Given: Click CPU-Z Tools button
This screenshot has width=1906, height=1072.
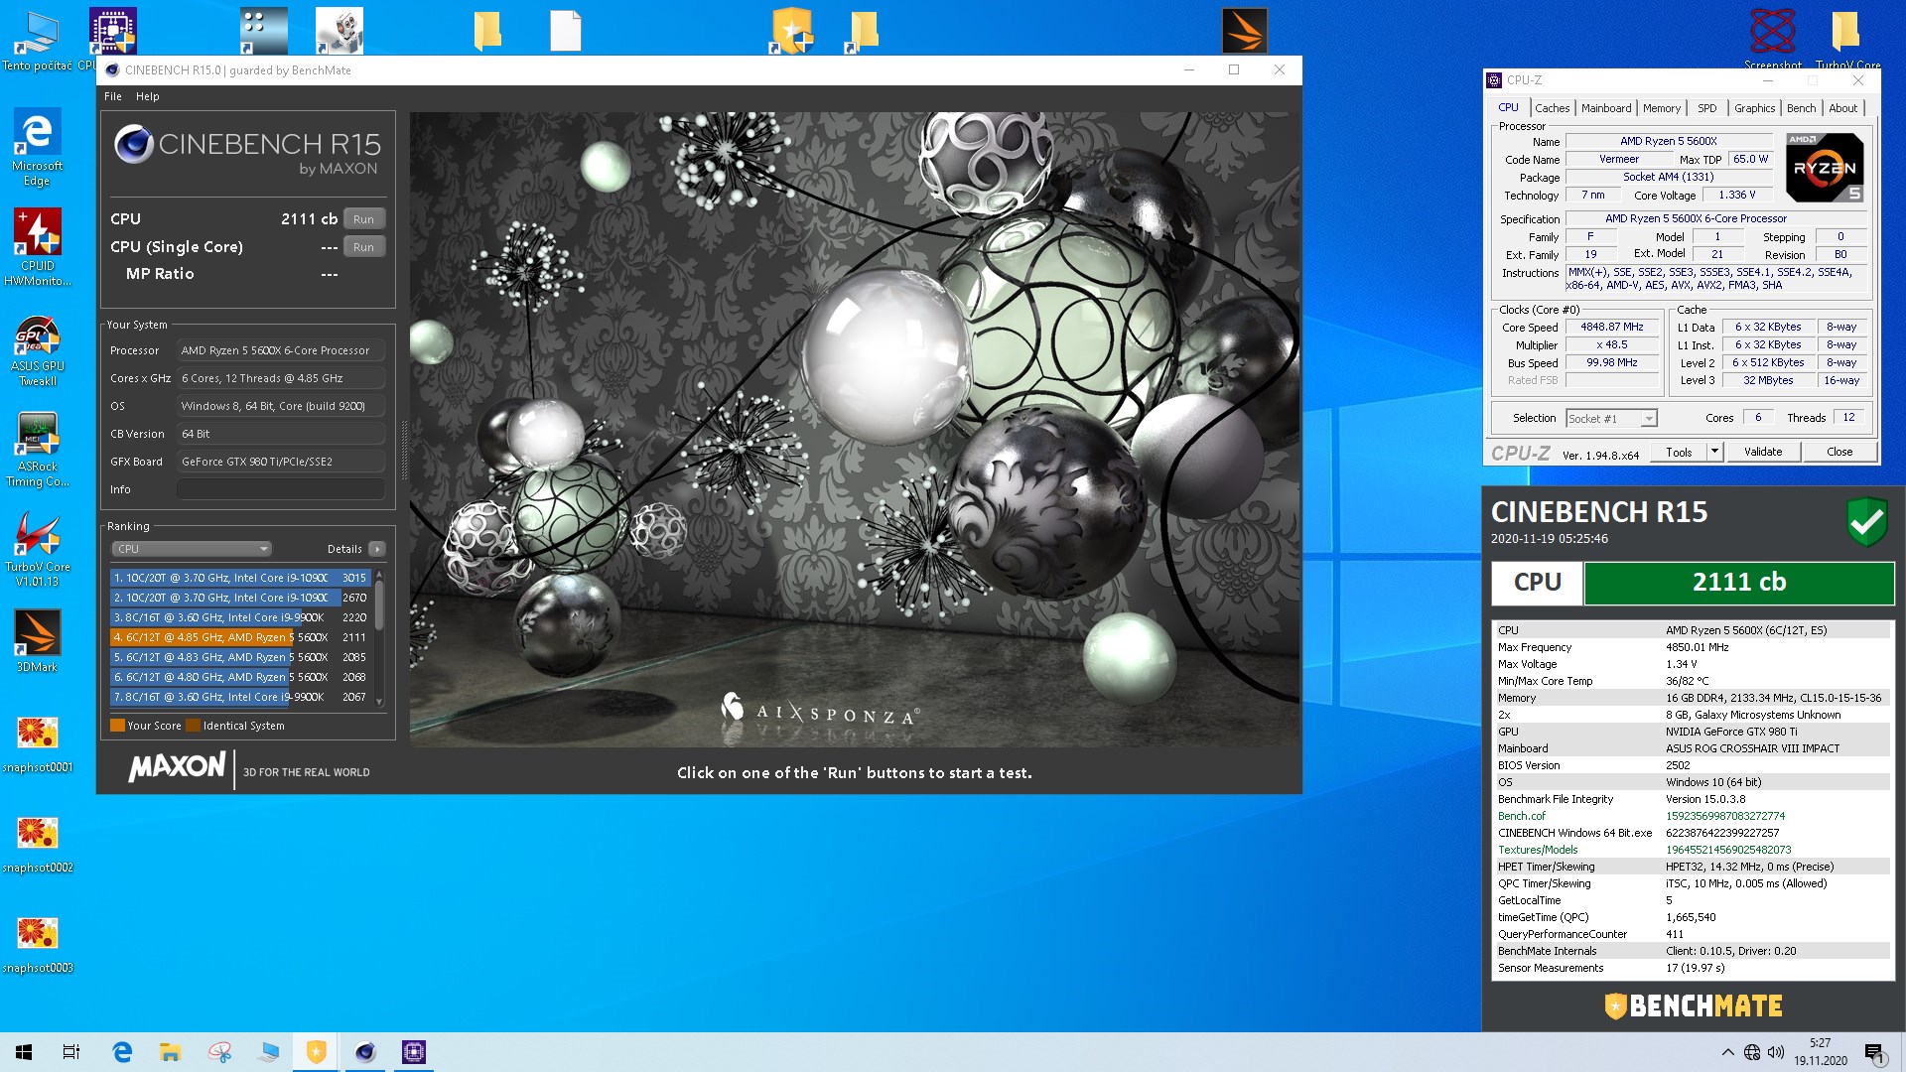Looking at the screenshot, I should [x=1679, y=452].
